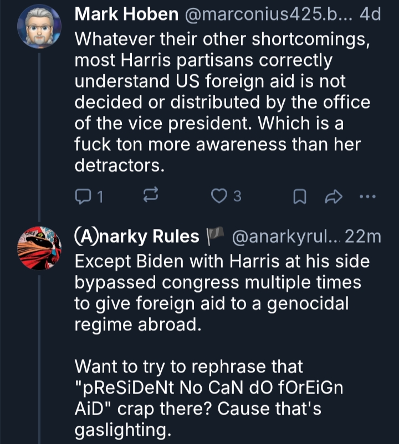The width and height of the screenshot is (399, 444).
Task: Click the Mark Hoben display name
Action: pyautogui.click(x=125, y=14)
